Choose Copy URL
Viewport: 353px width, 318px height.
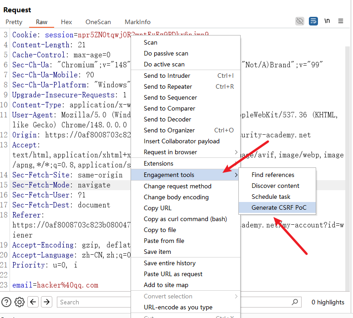coord(186,208)
